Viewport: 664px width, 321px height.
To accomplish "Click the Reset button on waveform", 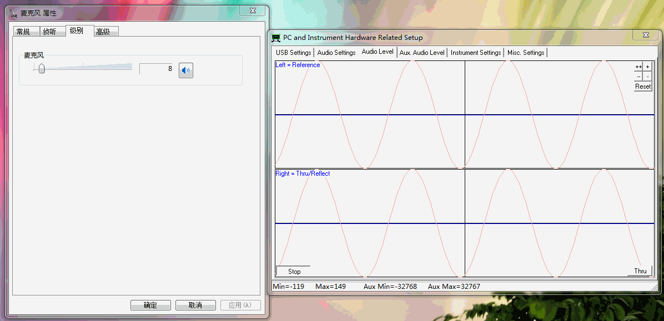I will [x=643, y=86].
